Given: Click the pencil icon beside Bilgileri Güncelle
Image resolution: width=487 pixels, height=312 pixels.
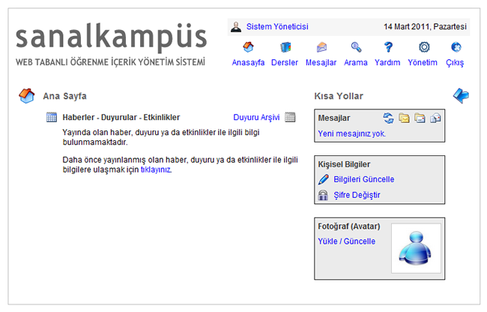Looking at the screenshot, I should click(324, 179).
